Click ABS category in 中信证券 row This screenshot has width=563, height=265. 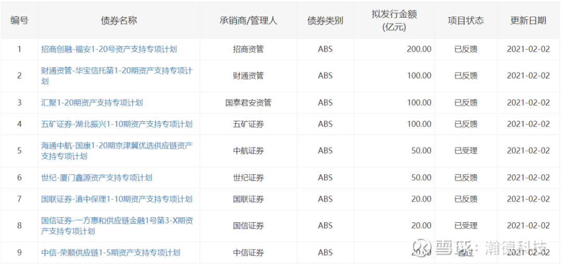click(x=325, y=253)
